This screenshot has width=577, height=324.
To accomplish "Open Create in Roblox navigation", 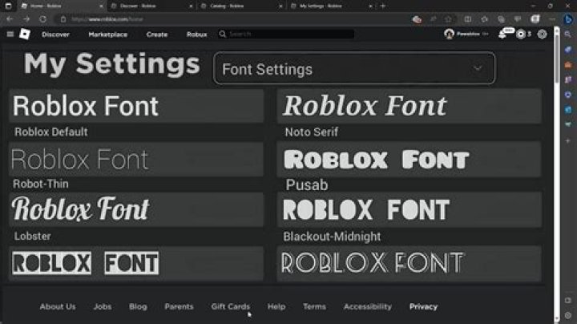I will pos(157,34).
